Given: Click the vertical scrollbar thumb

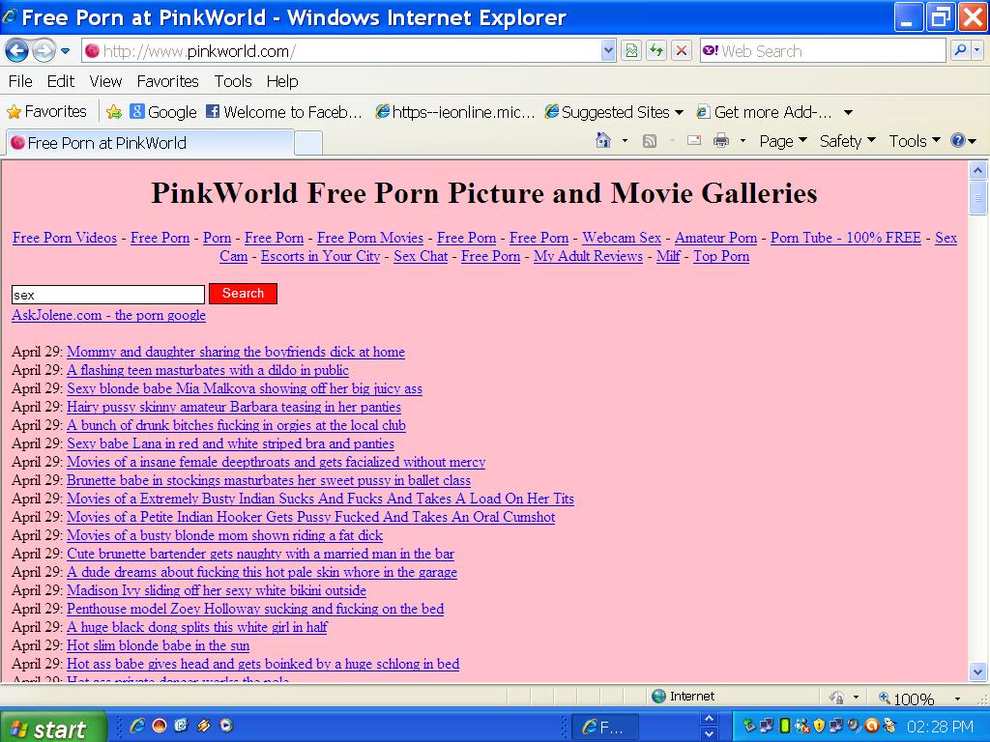Looking at the screenshot, I should pyautogui.click(x=977, y=198).
